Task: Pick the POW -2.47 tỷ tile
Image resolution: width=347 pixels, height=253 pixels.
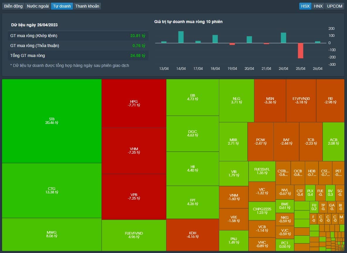Action: 261,142
